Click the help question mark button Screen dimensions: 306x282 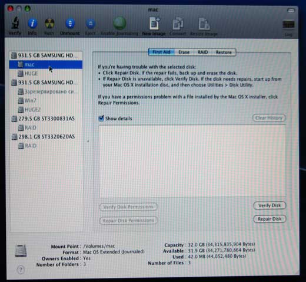(x=21, y=270)
